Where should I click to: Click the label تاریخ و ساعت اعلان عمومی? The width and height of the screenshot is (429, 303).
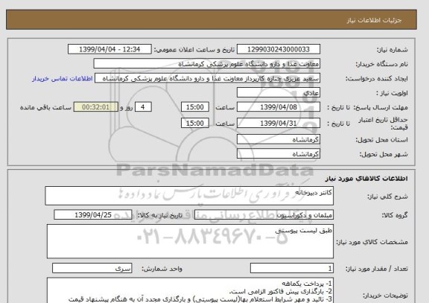point(194,50)
